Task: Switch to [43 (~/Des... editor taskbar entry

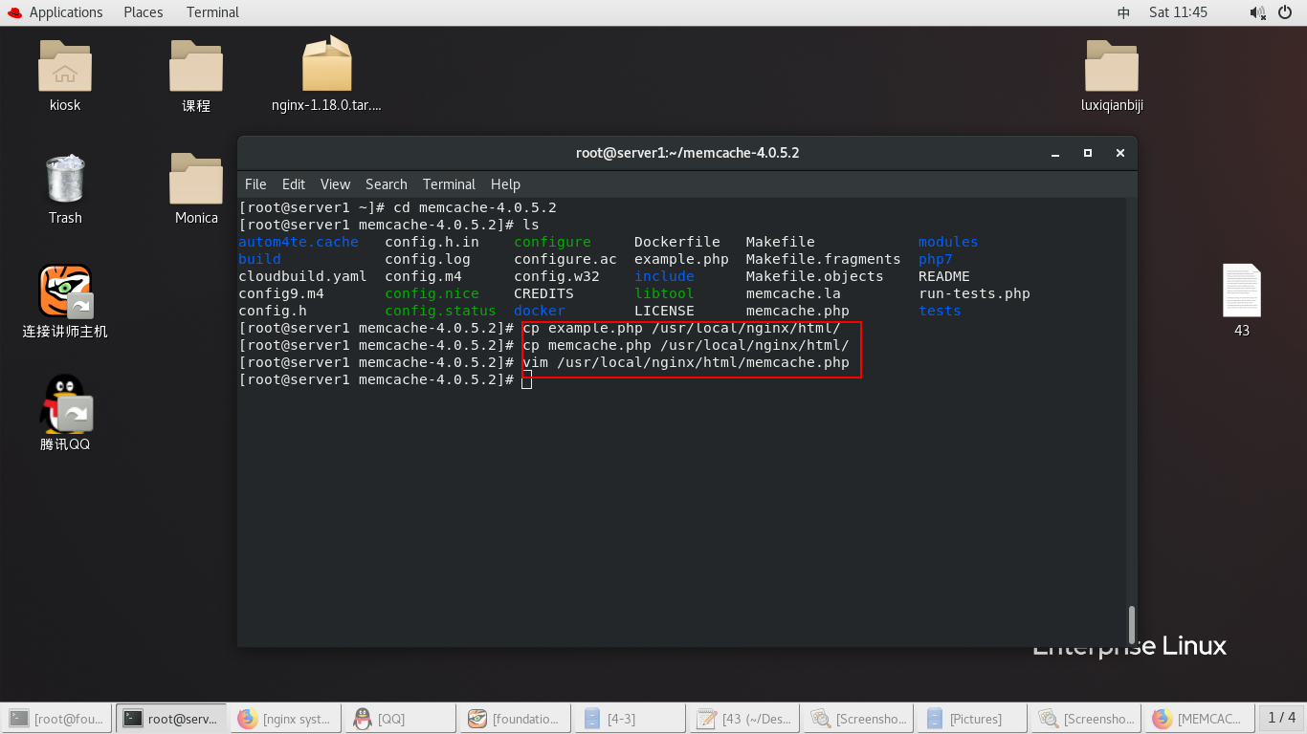Action: (x=745, y=718)
